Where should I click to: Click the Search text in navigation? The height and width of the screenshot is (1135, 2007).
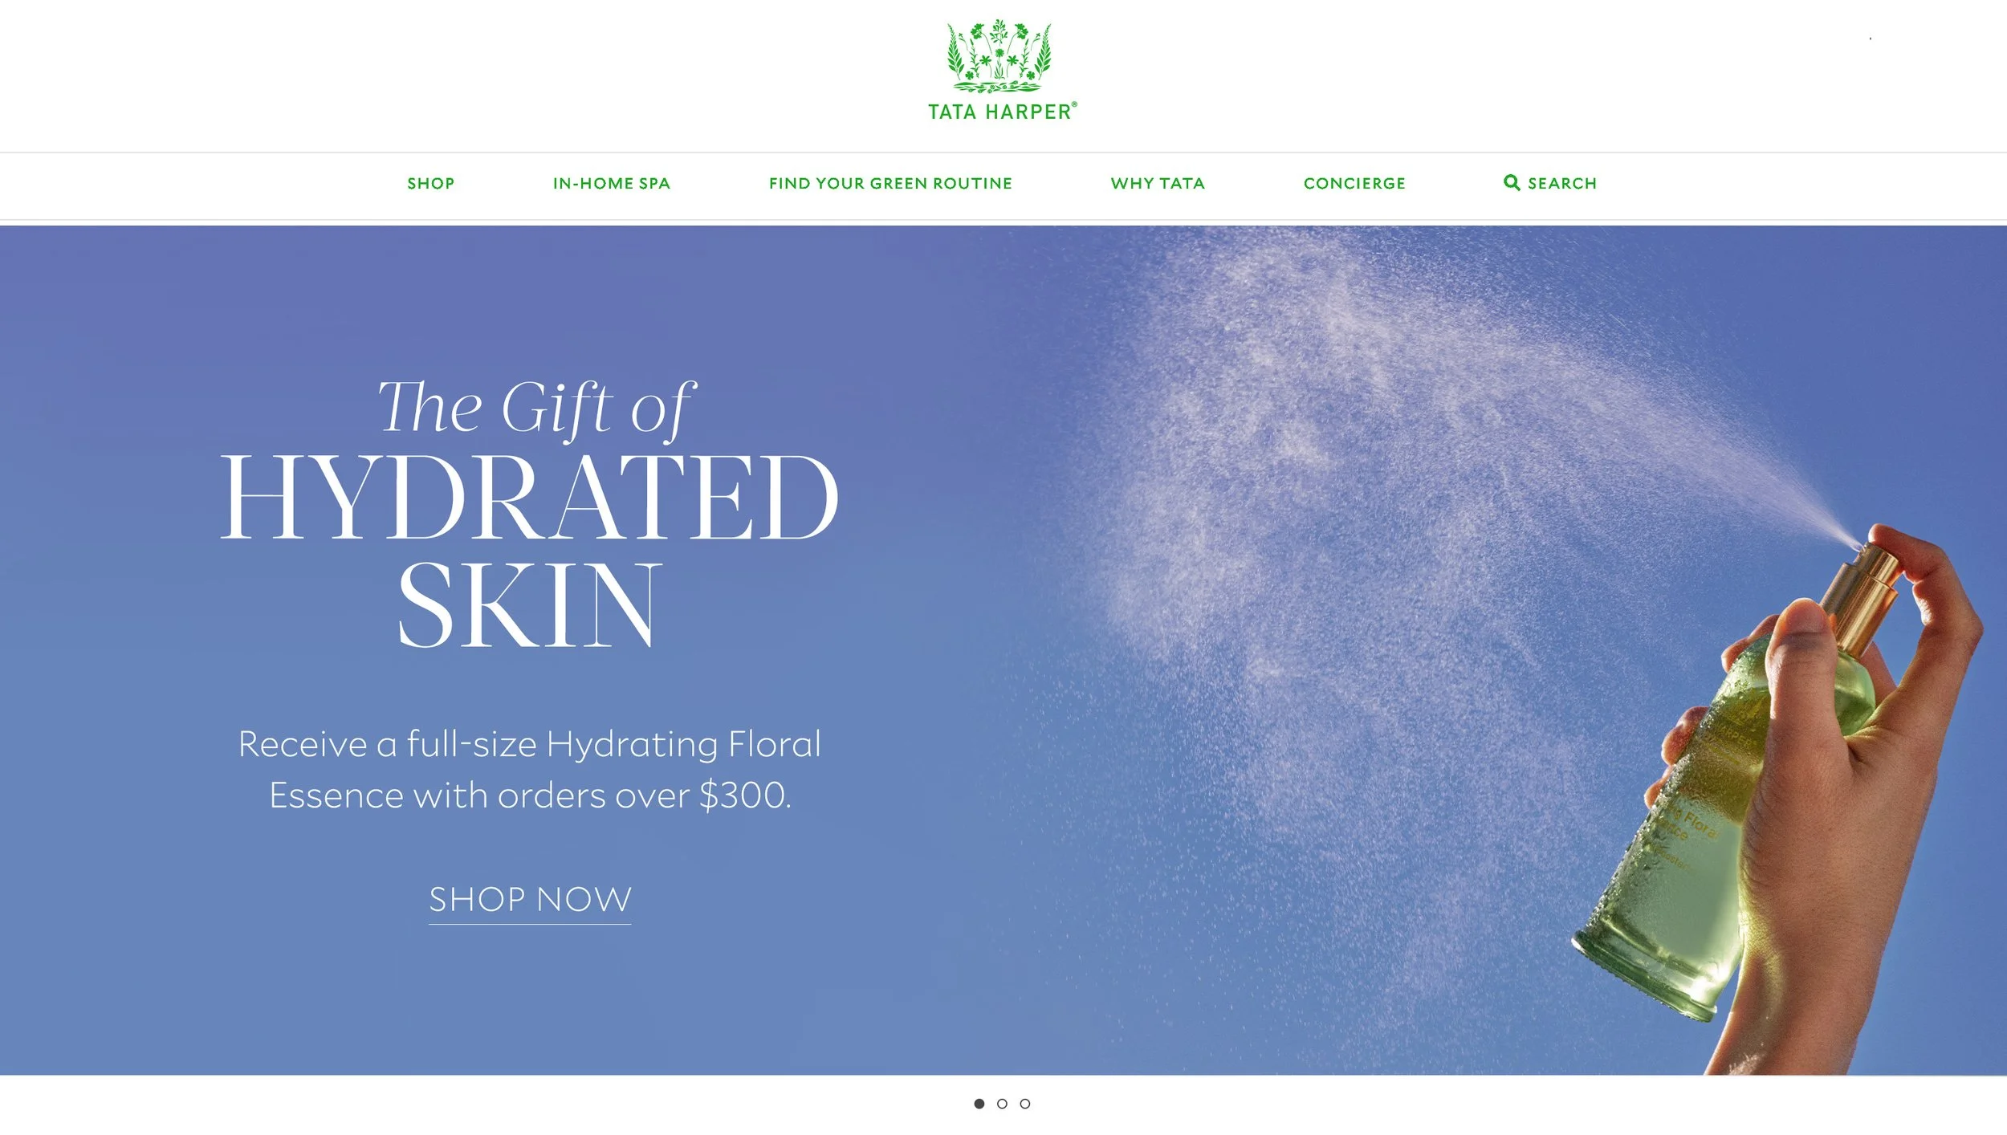pyautogui.click(x=1562, y=183)
